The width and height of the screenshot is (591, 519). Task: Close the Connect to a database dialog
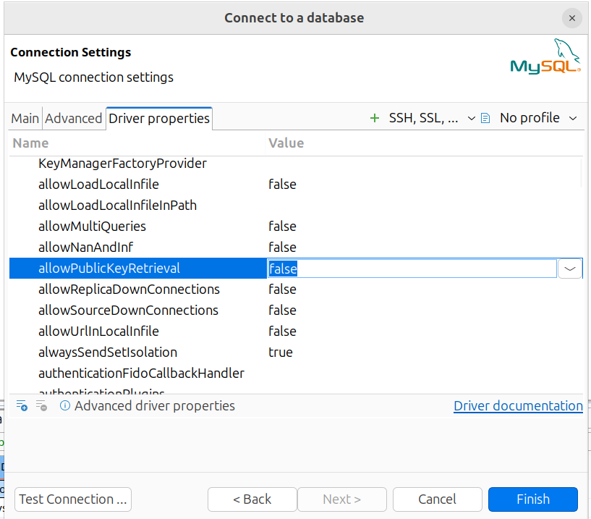coord(571,18)
